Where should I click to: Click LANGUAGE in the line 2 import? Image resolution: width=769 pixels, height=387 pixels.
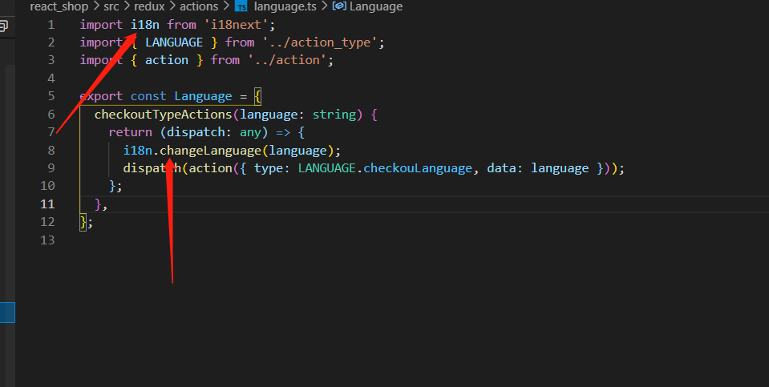174,42
